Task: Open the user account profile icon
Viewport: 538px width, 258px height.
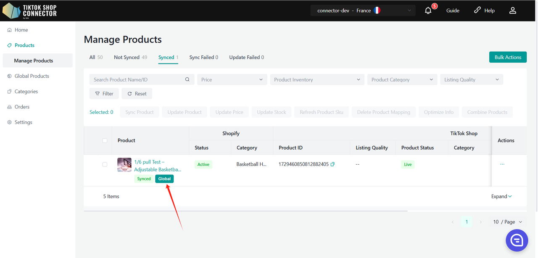Action: pyautogui.click(x=512, y=11)
